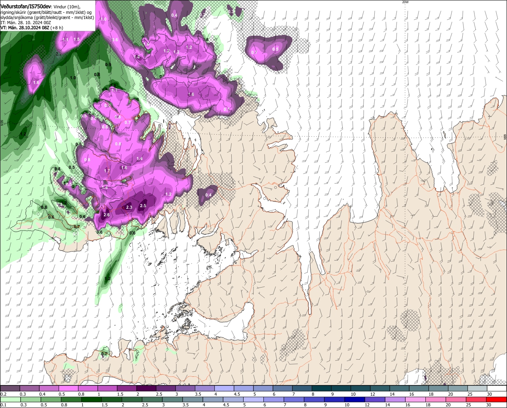507x408 pixels.
Task: Click the '0.2' label under upper legend row
Action: 3,395
